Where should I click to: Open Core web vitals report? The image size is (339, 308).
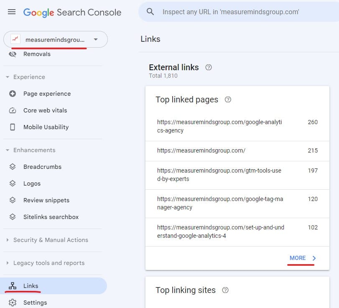(x=45, y=110)
